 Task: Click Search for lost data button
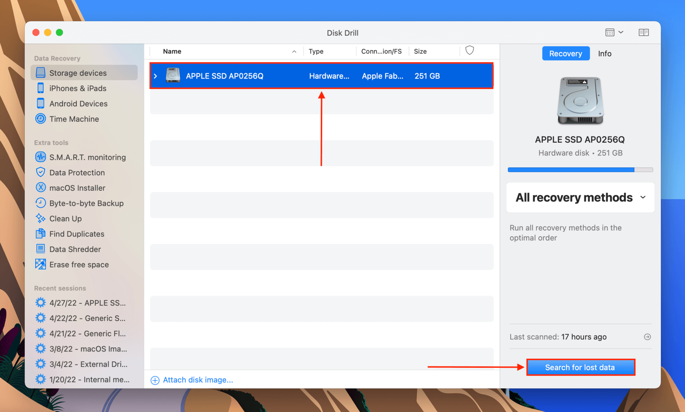click(580, 367)
